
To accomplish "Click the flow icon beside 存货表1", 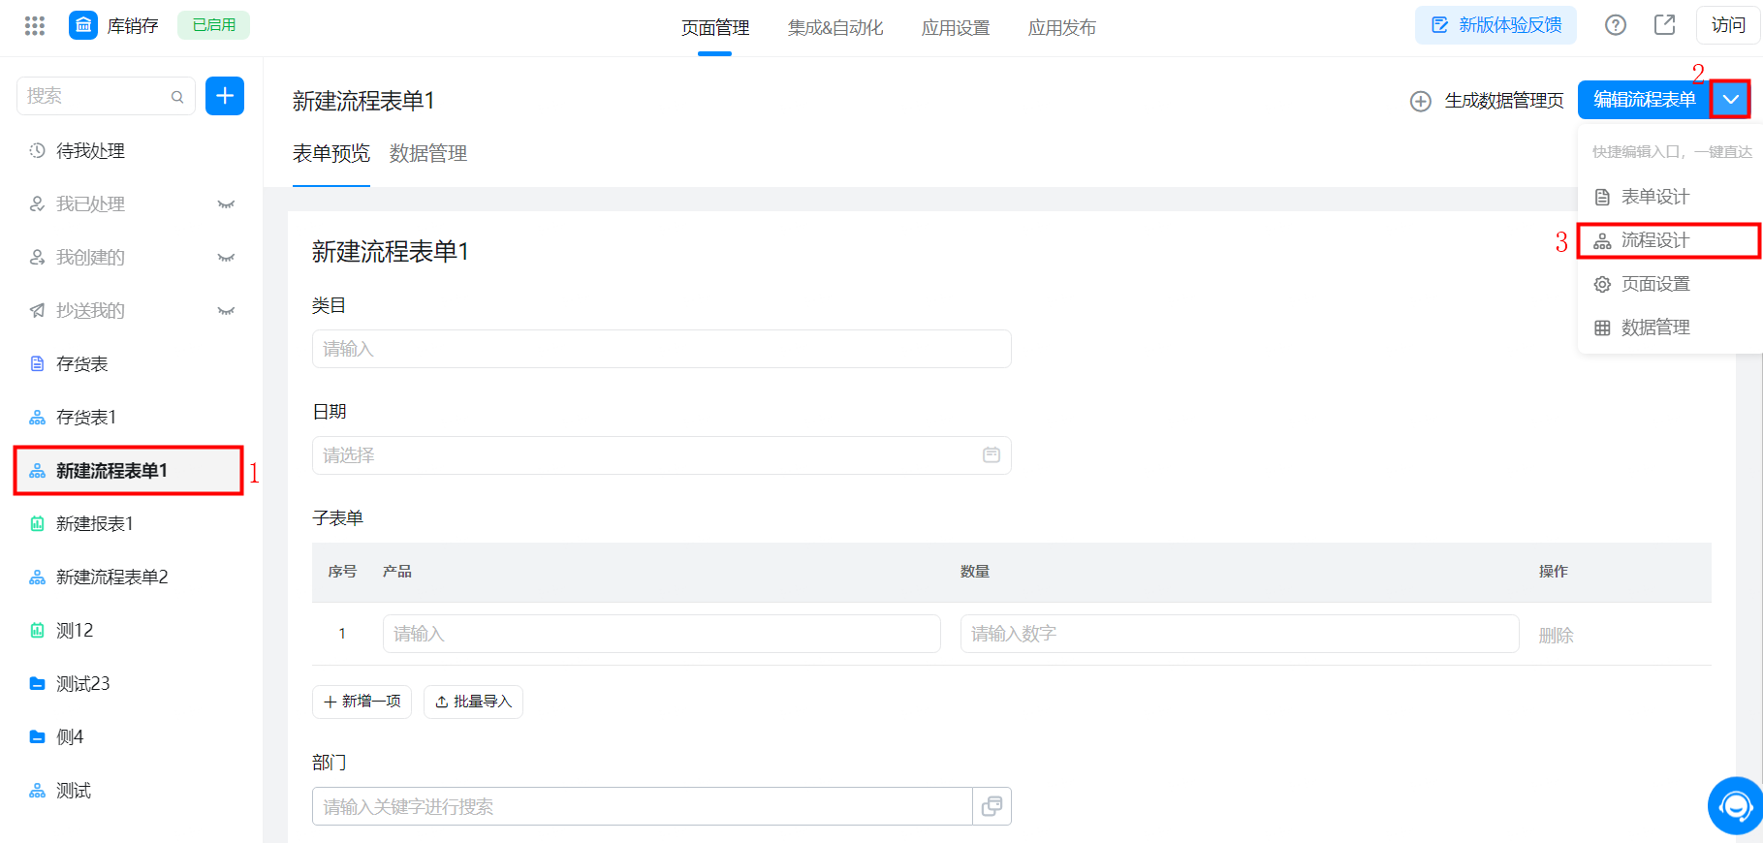I will tap(37, 418).
